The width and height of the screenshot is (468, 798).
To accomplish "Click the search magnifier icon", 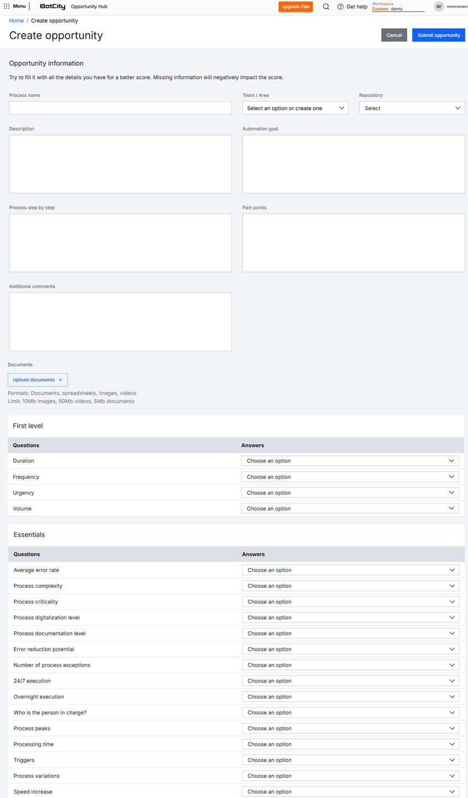I will click(x=326, y=7).
